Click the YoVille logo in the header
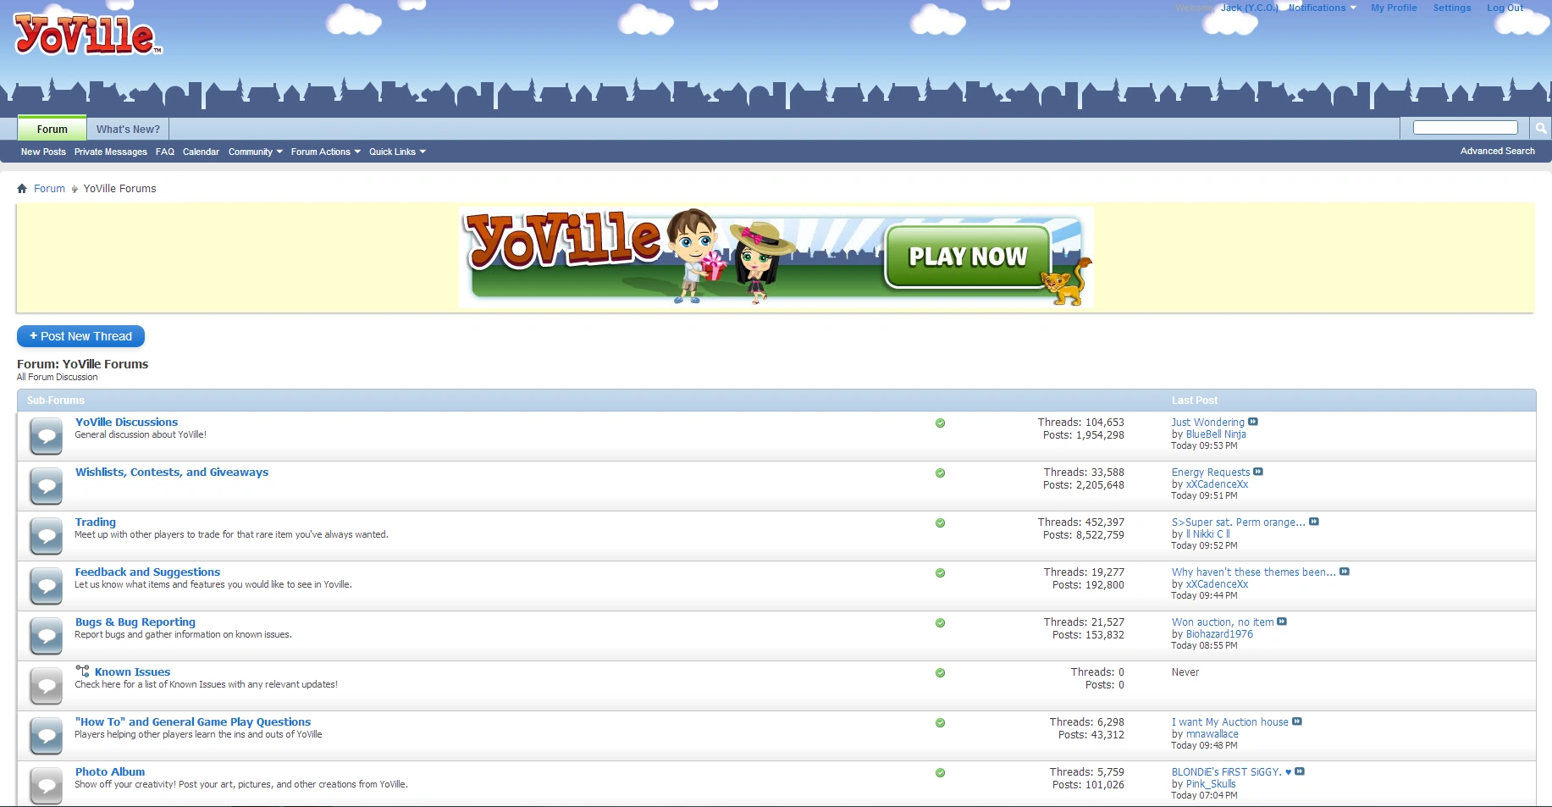Screen dimensions: 1552x807 click(87, 36)
